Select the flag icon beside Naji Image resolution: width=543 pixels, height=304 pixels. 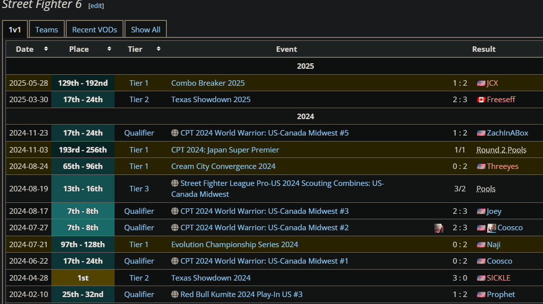point(481,245)
